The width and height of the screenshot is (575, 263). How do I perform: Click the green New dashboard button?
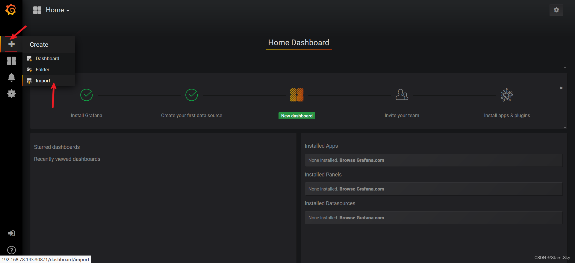(x=297, y=116)
